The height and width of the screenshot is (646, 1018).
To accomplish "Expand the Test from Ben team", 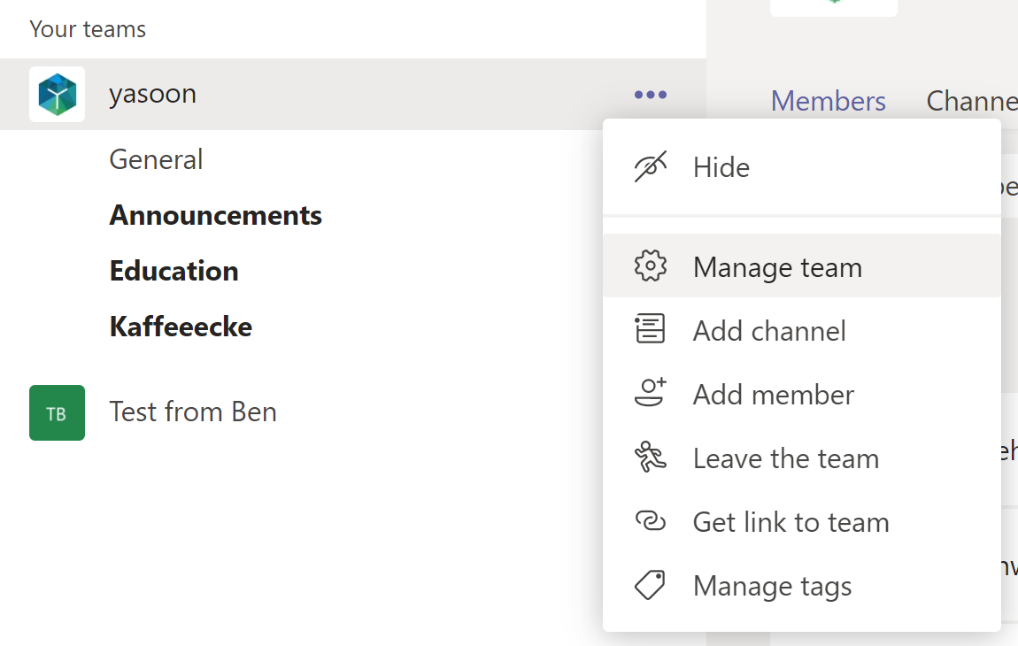I will 192,411.
